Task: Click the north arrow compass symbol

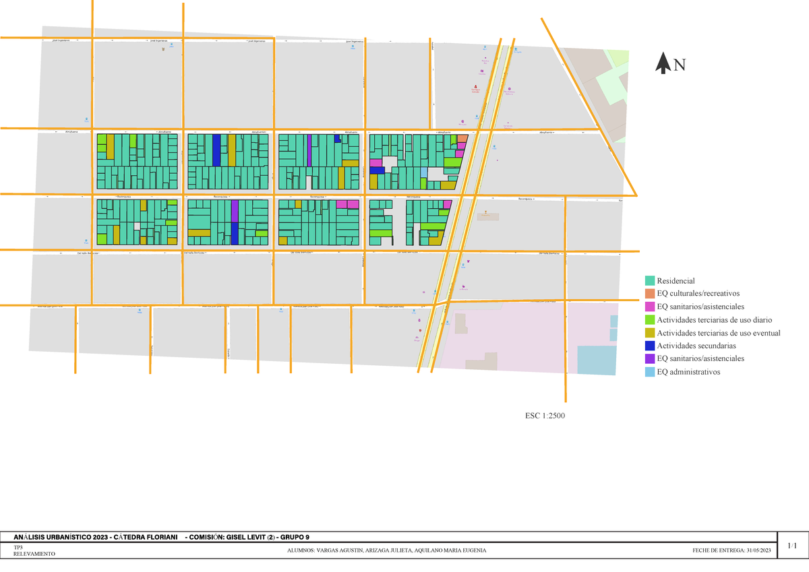Action: tap(663, 64)
